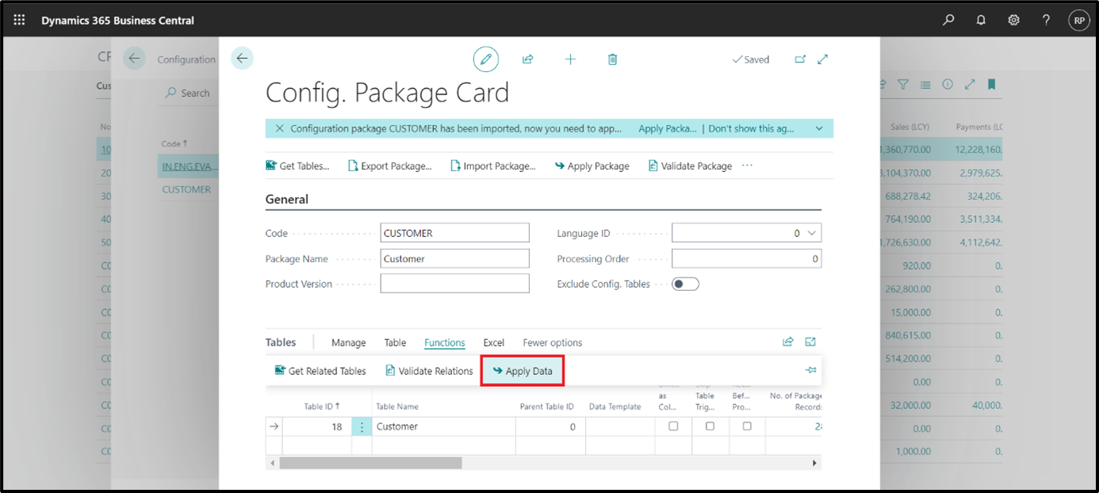Click the Code field containing CUSTOMER

(x=454, y=233)
